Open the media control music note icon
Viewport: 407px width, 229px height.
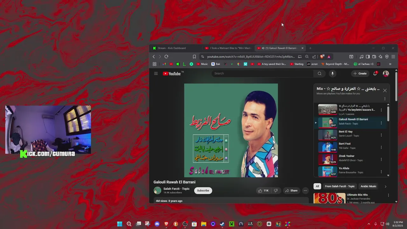[361, 57]
